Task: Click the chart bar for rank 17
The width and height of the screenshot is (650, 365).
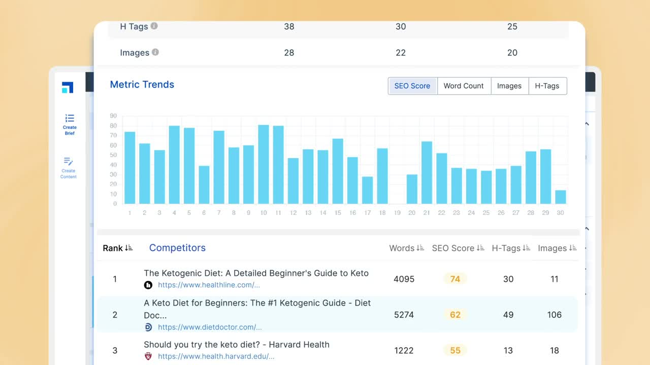Action: tap(368, 190)
